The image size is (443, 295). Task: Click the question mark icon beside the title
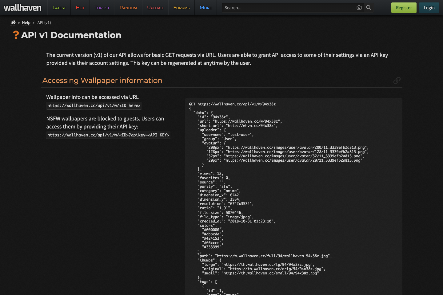pos(15,35)
